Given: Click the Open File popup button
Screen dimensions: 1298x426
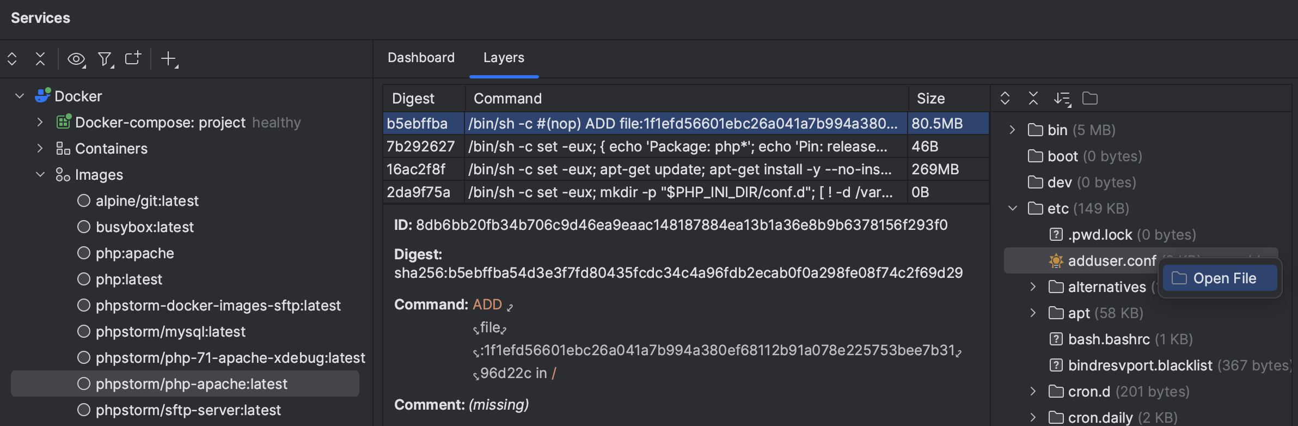Looking at the screenshot, I should click(1220, 278).
